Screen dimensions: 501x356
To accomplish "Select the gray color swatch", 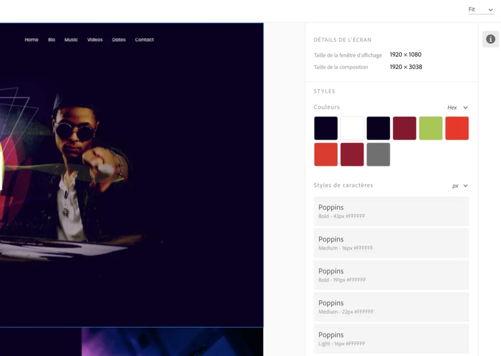I will [378, 154].
